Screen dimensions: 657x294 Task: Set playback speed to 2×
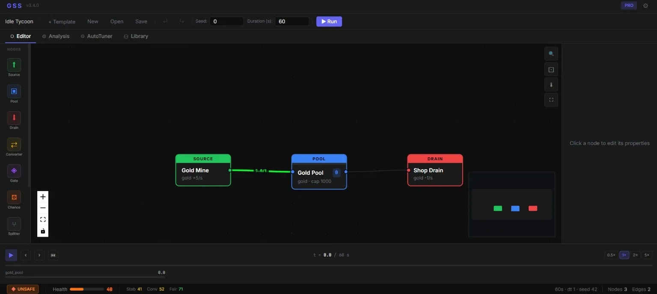click(x=636, y=255)
